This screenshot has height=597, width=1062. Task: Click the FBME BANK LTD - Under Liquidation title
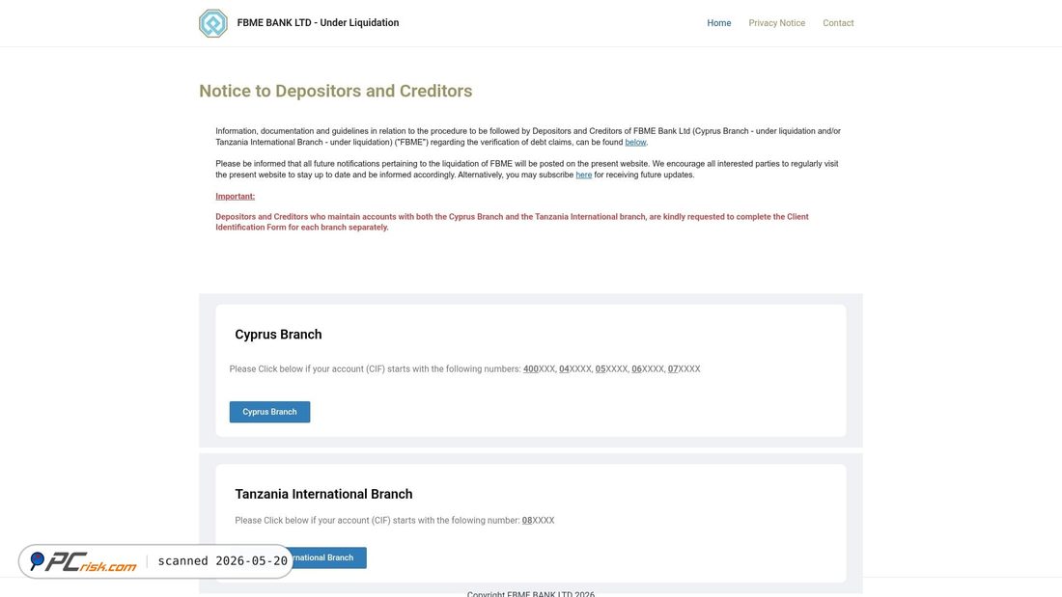[318, 22]
